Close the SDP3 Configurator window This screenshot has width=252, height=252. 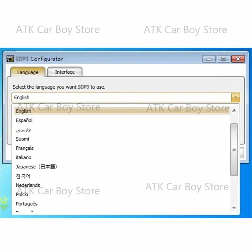pyautogui.click(x=238, y=59)
